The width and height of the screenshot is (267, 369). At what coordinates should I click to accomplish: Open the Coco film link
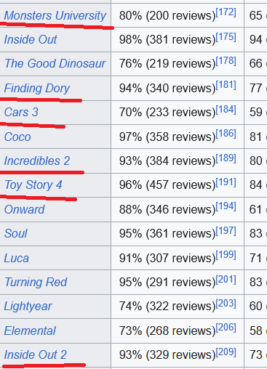[17, 137]
